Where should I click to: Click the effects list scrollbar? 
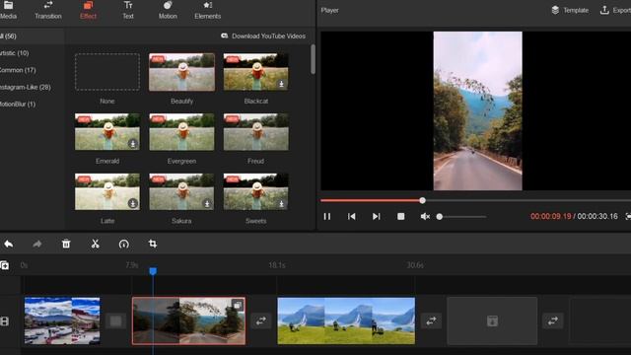[x=313, y=59]
